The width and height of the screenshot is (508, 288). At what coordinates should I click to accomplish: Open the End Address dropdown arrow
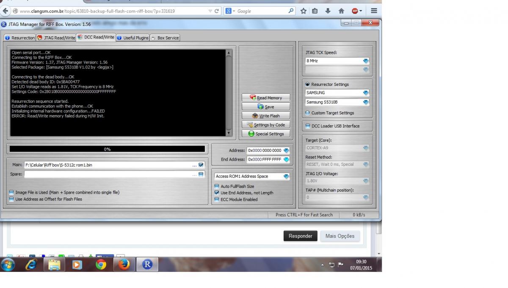point(286,159)
